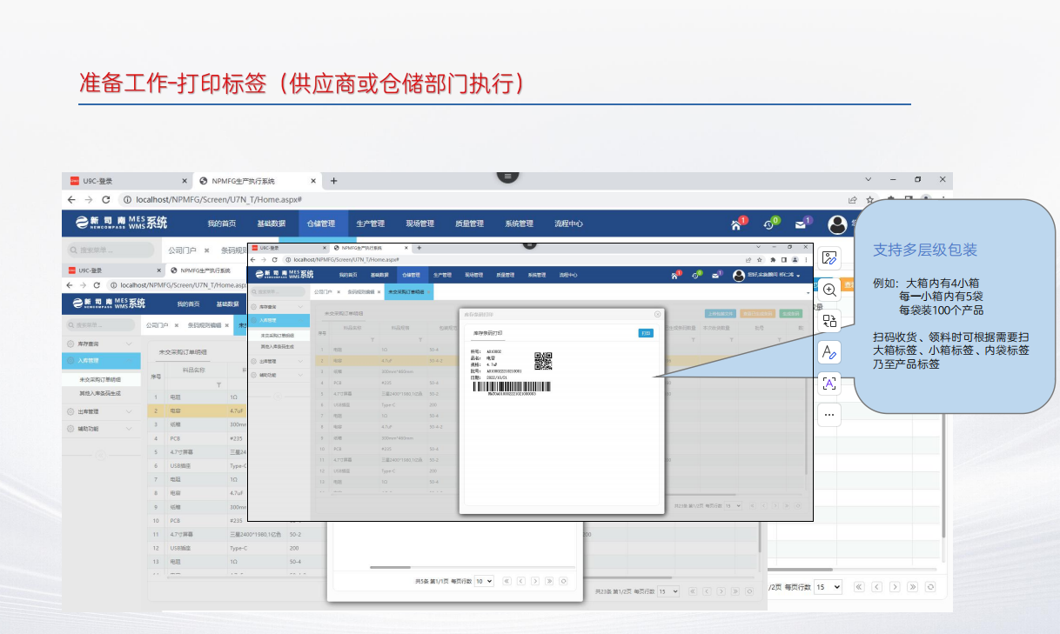The height and width of the screenshot is (634, 1060).
Task: Click the blue 打印 button in barcode dialog
Action: pyautogui.click(x=645, y=333)
